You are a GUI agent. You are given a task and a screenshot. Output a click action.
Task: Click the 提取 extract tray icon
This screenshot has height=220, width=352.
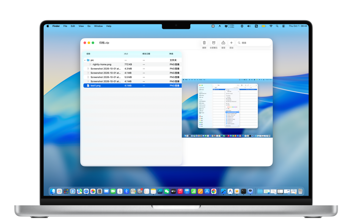[223, 43]
